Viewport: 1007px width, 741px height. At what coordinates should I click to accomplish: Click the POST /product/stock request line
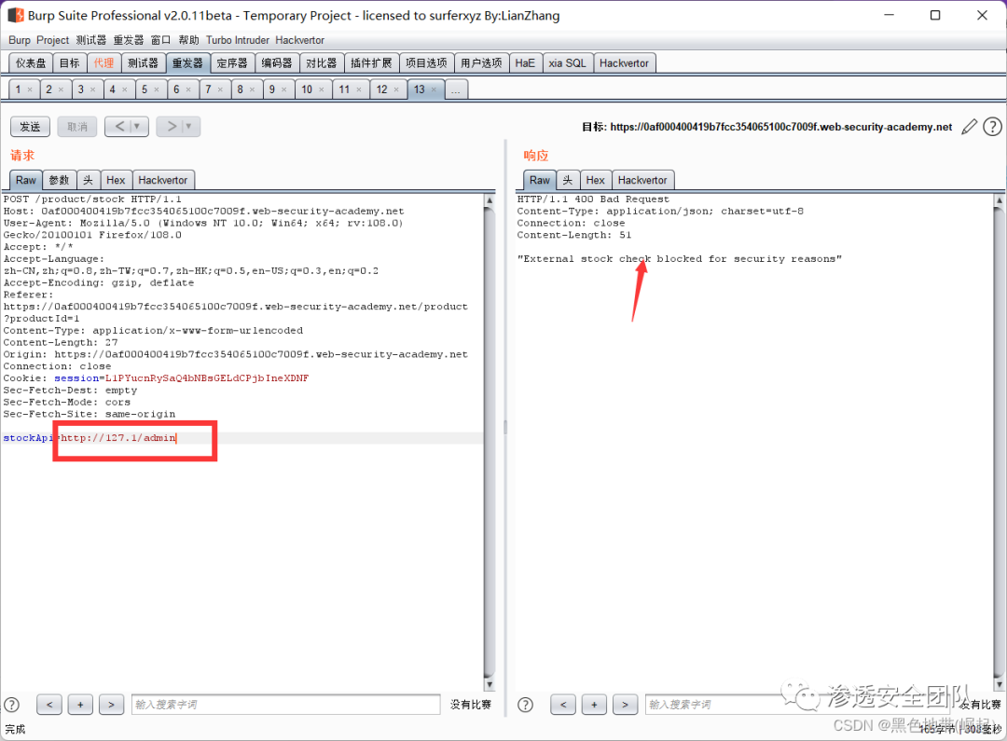(91, 199)
